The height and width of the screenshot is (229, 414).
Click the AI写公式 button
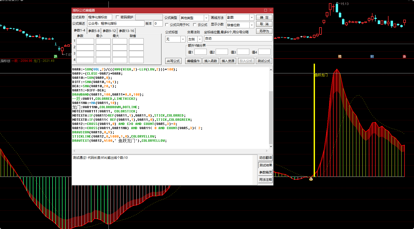tap(173, 61)
